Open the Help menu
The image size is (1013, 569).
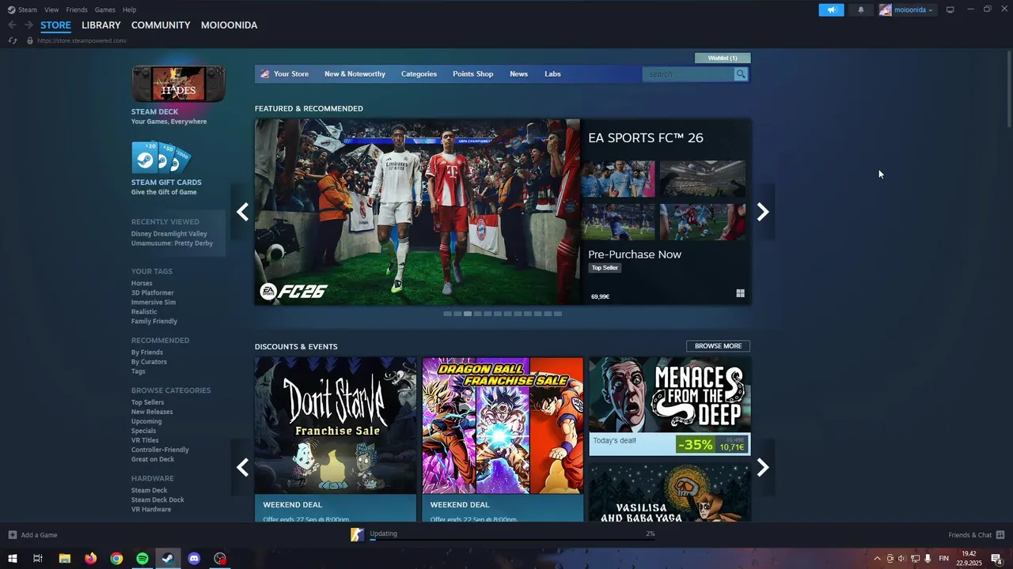click(130, 9)
